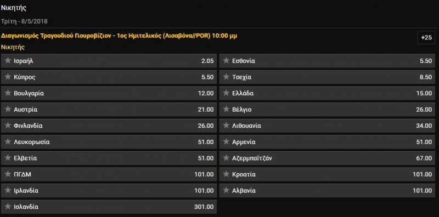Choose Βέλγιο at 26.00 odds
This screenshot has height=217, width=439.
click(327, 110)
